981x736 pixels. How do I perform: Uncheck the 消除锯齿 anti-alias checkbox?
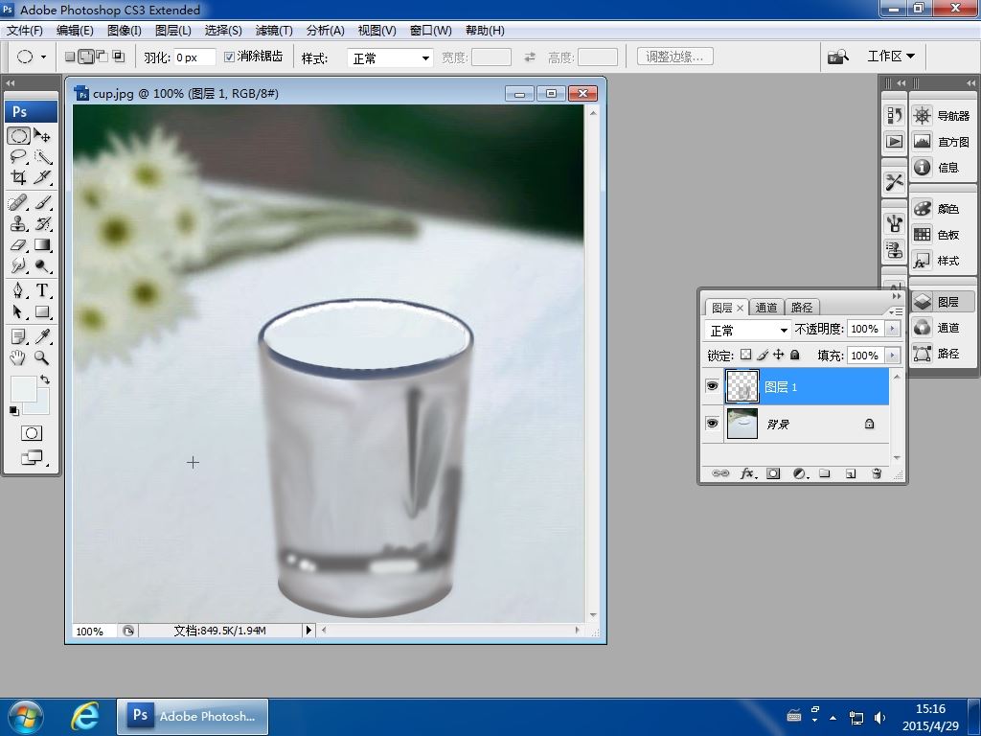(x=230, y=57)
